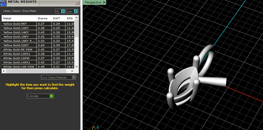
Task: Select the Yellow Gold:22KY row
Action: tap(38, 45)
